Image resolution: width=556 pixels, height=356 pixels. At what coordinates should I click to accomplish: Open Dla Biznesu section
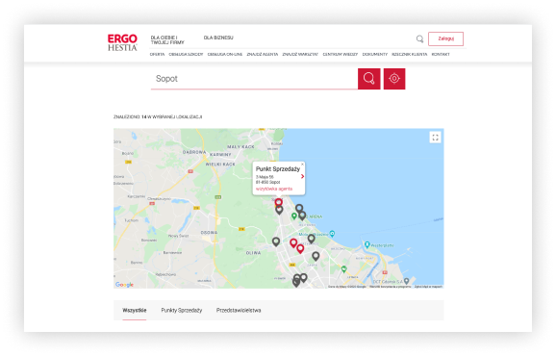coord(218,38)
